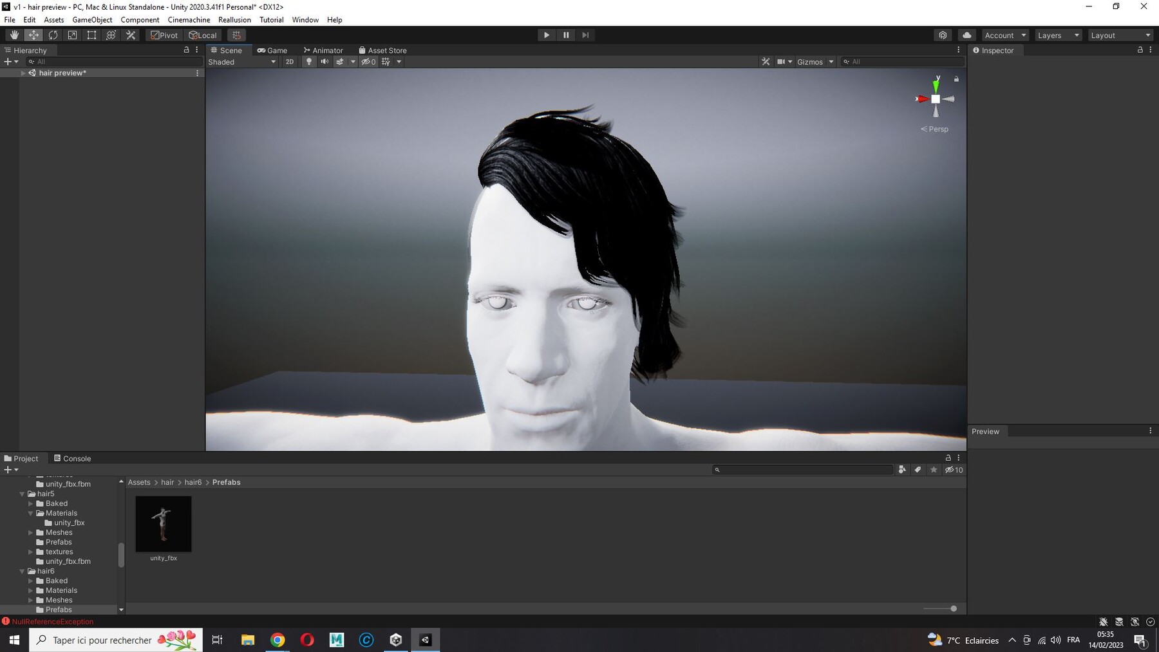Collapse the hair5 folder
Screen dimensions: 1159x652
[x=23, y=494]
